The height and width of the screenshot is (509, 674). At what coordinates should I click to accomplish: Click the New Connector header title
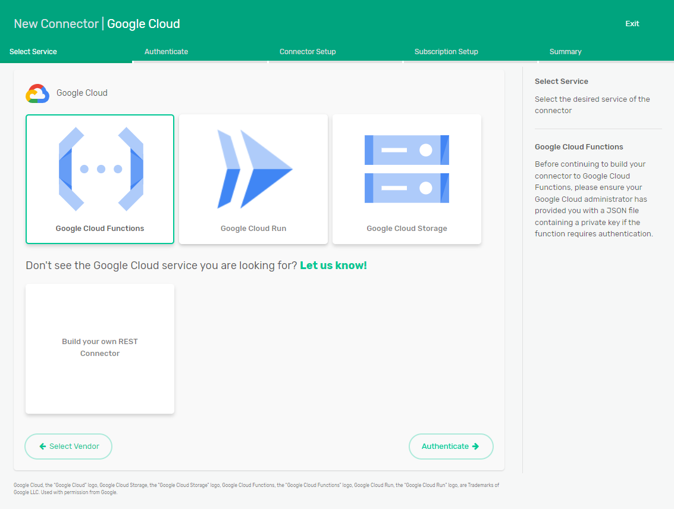56,24
